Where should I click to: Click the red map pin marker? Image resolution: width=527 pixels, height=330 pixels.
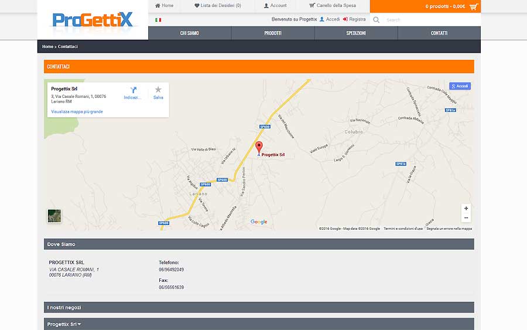(x=259, y=148)
